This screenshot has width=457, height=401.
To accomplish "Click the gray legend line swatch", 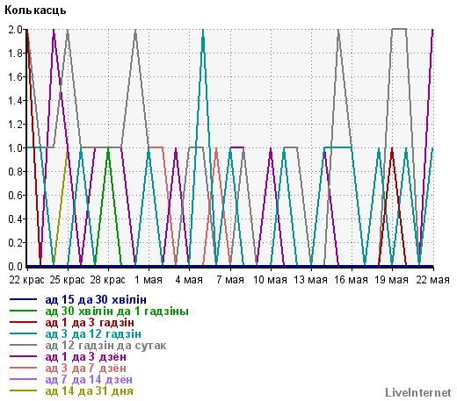I will [24, 345].
